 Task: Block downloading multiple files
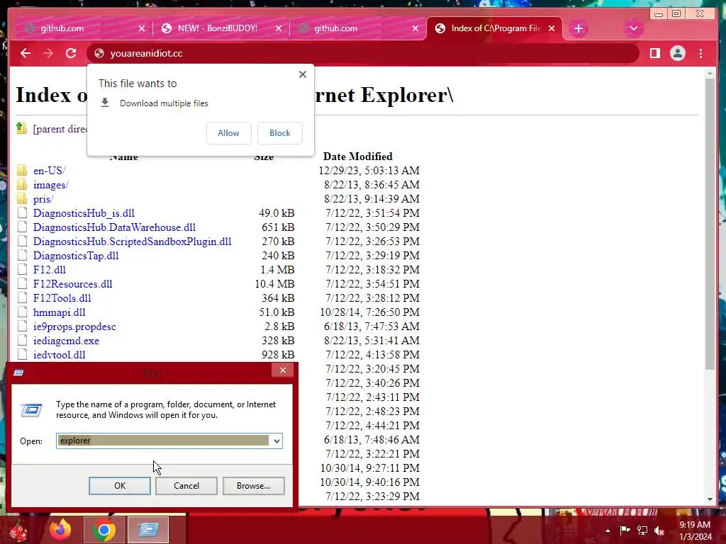pyautogui.click(x=279, y=132)
